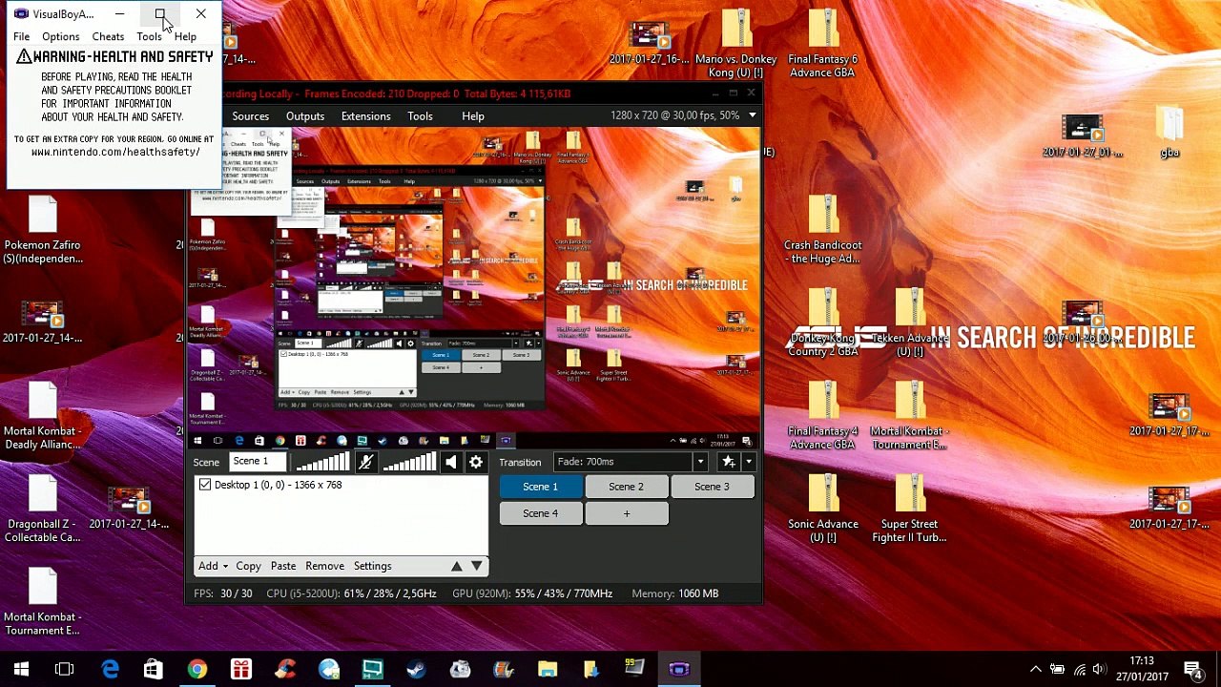Screen dimensions: 1221x687
Task: Switch to Scene 3
Action: (x=712, y=487)
